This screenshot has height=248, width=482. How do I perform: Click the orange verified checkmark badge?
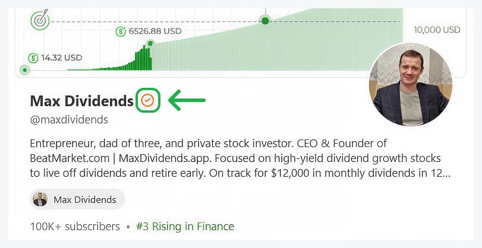pos(148,100)
